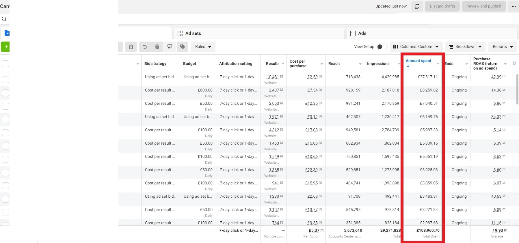This screenshot has height=243, width=519.
Task: Click the tag label icon
Action: 183,47
